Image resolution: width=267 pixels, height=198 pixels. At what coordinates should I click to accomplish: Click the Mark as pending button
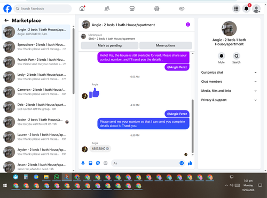pyautogui.click(x=109, y=45)
